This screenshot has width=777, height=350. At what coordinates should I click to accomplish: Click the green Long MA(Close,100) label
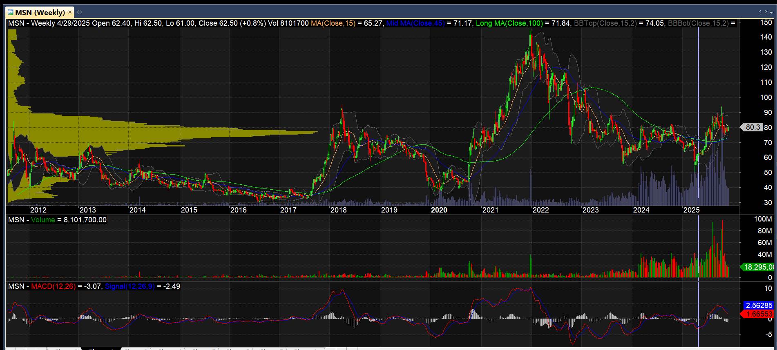coord(509,23)
